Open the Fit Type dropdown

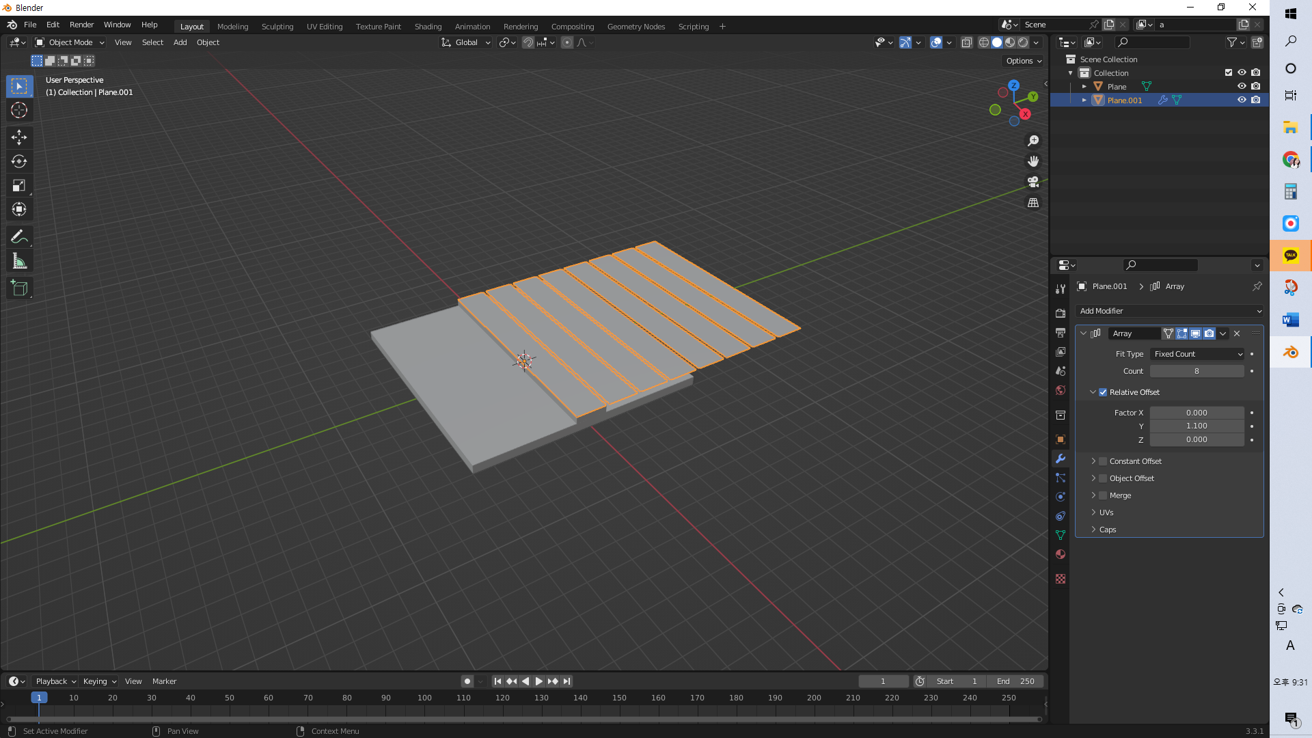[x=1197, y=354]
